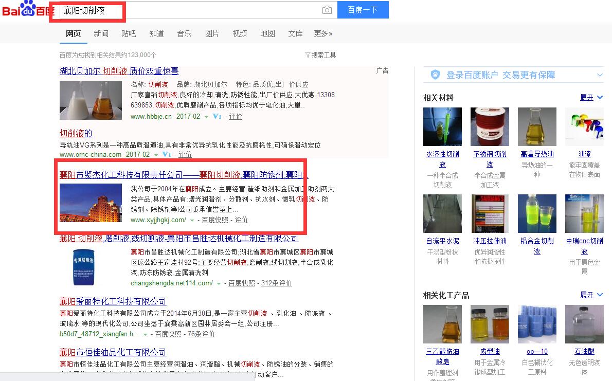This screenshot has width=612, height=381.
Task: Click the V1 badge next to www.hbbje.cn
Action: coord(217,116)
